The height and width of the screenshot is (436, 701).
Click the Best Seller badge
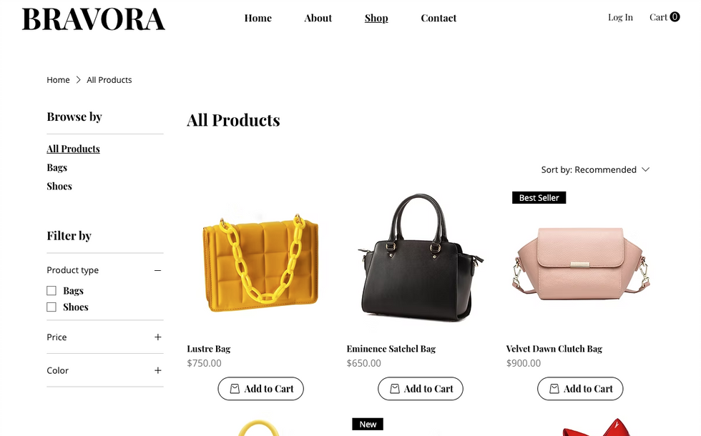[539, 197]
